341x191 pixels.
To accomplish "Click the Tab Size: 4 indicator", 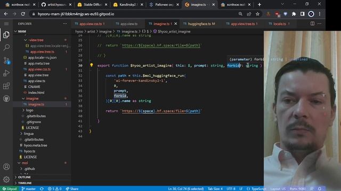I will pyautogui.click(x=215, y=189).
